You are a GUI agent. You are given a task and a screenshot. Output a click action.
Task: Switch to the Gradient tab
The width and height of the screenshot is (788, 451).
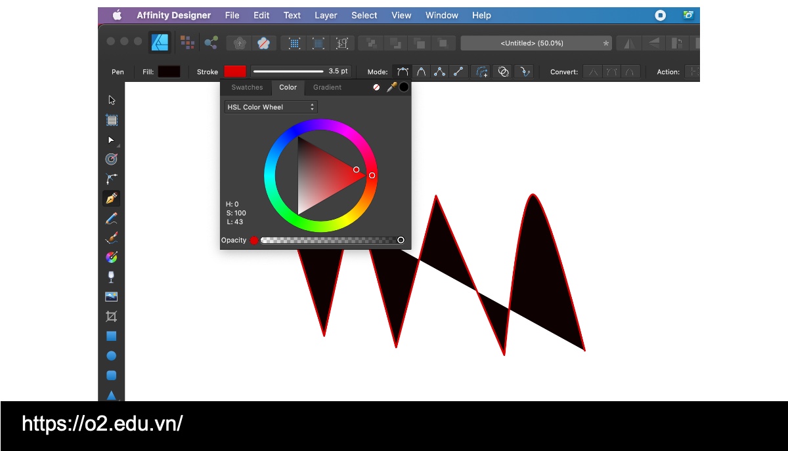(x=327, y=87)
